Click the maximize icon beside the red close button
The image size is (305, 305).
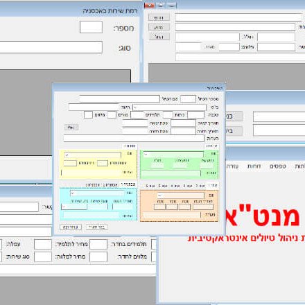[161, 5]
